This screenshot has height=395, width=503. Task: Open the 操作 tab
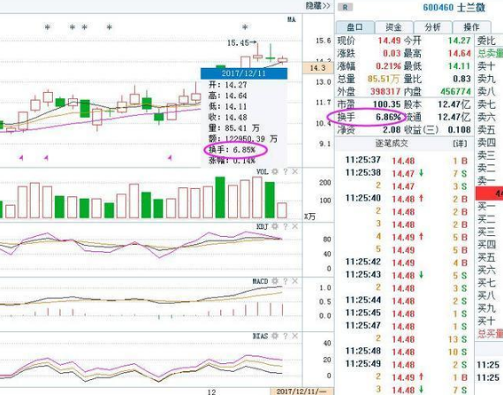coord(471,27)
